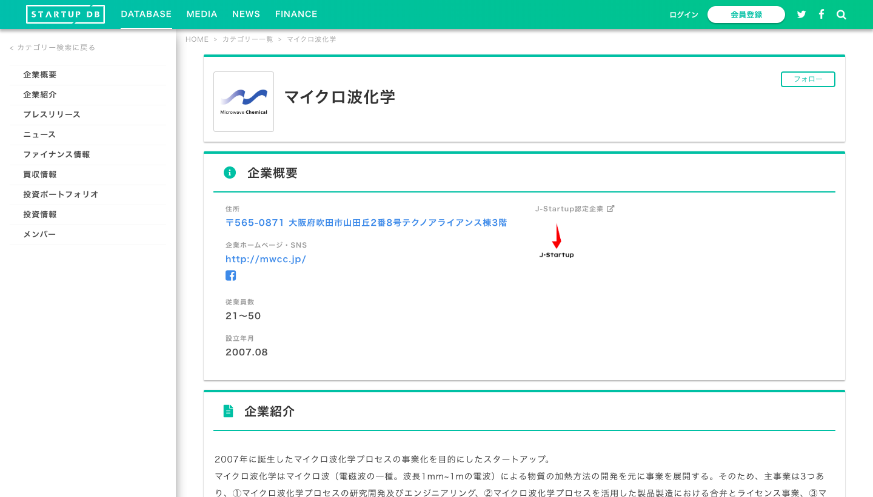The width and height of the screenshot is (873, 497).
Task: Open the DATABASE tab
Action: pos(146,14)
